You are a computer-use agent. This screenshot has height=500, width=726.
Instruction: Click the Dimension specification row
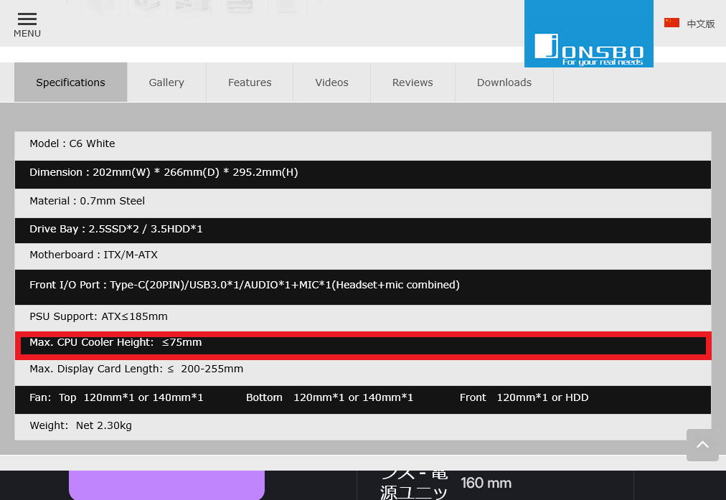[362, 173]
